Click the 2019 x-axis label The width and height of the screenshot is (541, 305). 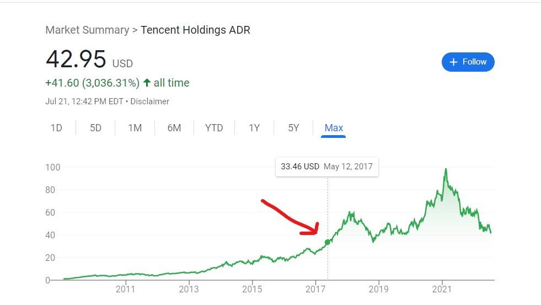click(x=378, y=289)
